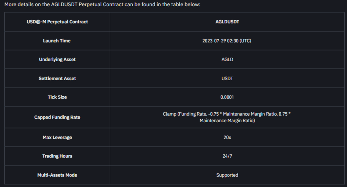Image resolution: width=347 pixels, height=187 pixels.
Task: Click the Trading Hours label
Action: click(57, 156)
